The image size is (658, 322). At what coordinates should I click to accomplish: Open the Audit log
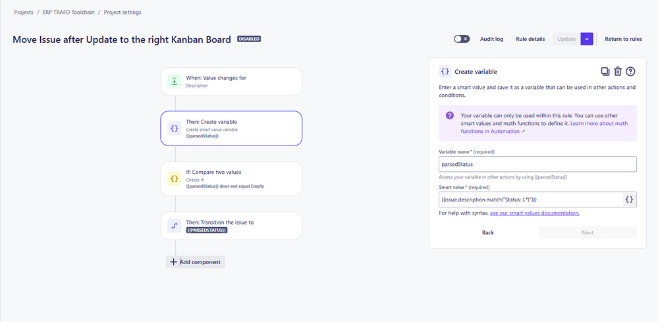point(491,39)
